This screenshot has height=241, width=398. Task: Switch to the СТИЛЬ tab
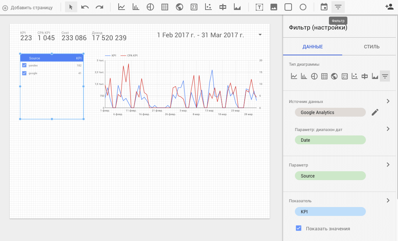pyautogui.click(x=371, y=47)
